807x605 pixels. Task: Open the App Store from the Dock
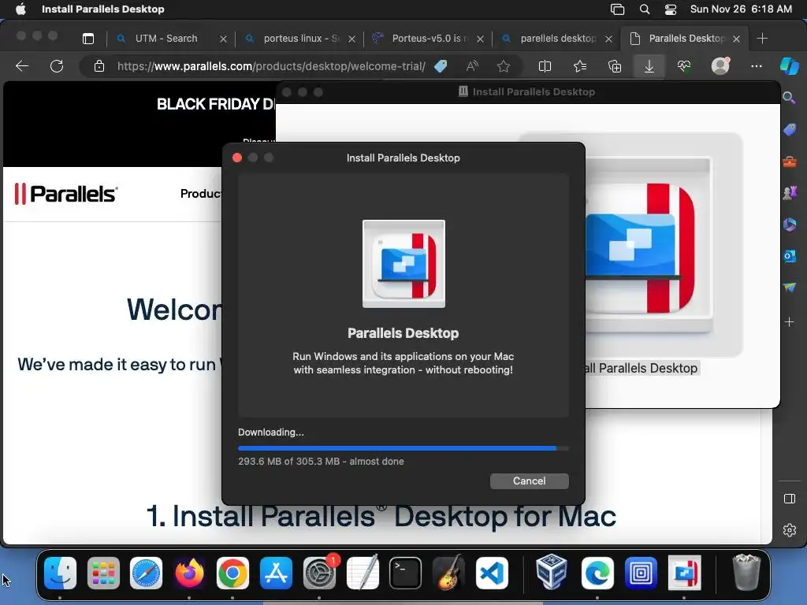276,573
